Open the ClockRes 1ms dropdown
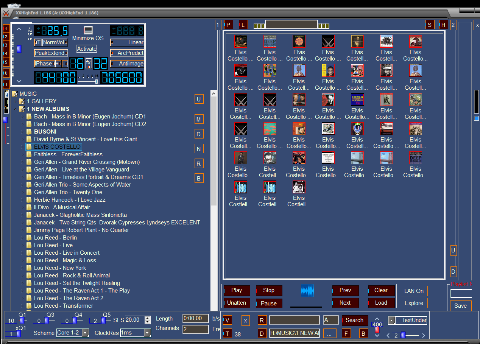Image resolution: width=480 pixels, height=344 pixels. [x=147, y=333]
